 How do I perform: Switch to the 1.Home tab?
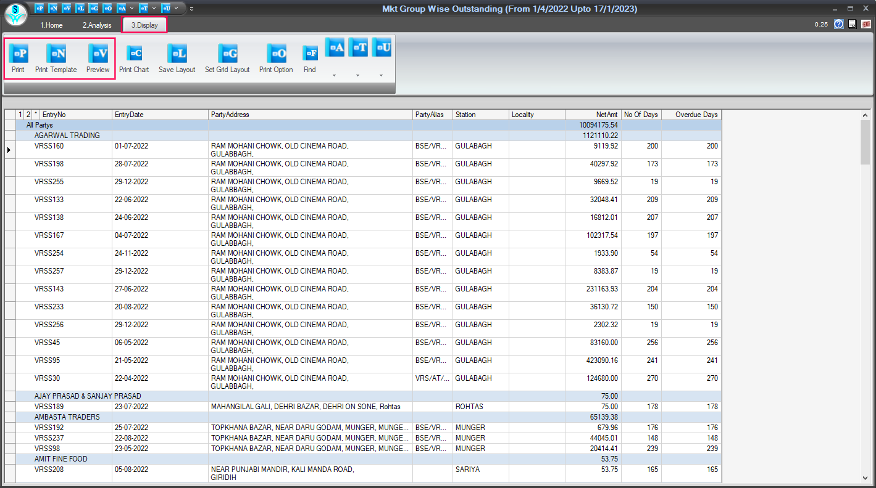[x=51, y=25]
